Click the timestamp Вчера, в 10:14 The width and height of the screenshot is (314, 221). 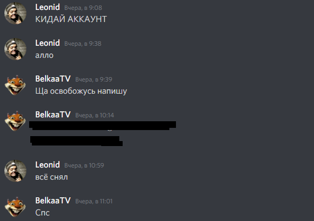click(x=95, y=115)
